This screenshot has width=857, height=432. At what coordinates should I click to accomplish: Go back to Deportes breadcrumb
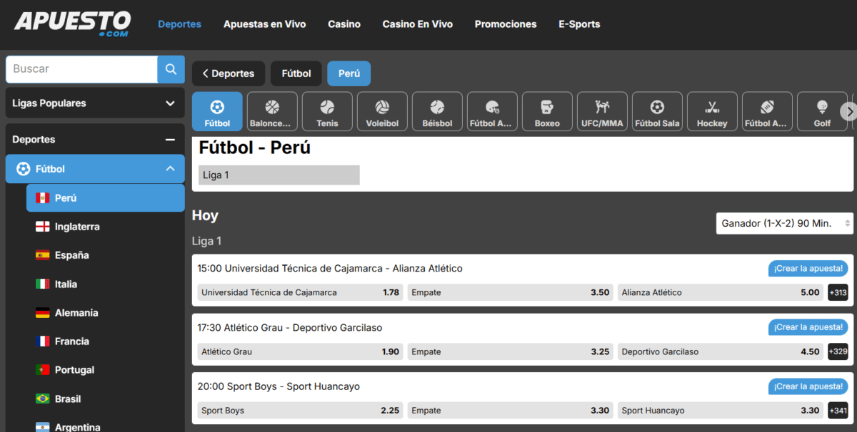[x=229, y=73]
